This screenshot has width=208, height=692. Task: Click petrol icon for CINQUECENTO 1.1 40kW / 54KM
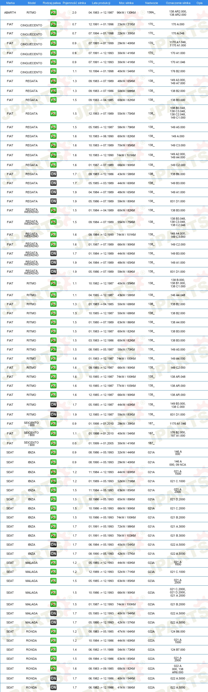pos(53,71)
